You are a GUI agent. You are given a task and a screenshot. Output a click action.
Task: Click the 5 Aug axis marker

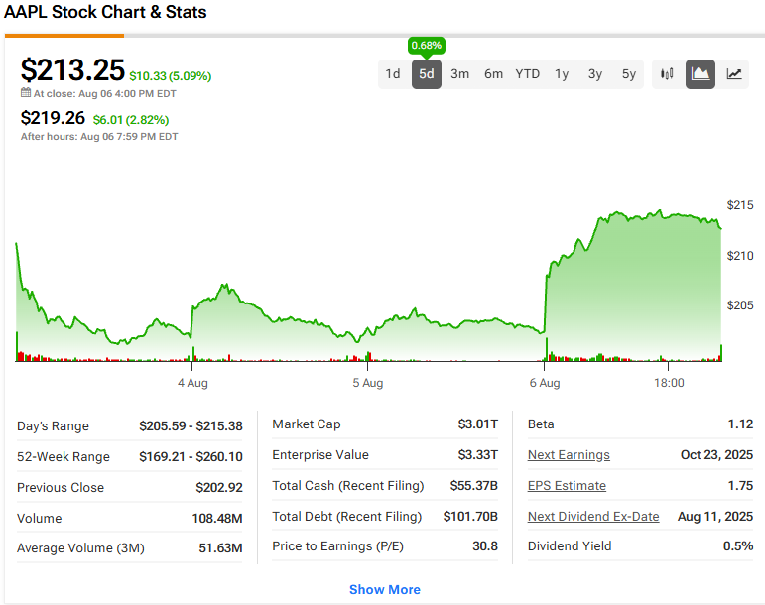click(x=368, y=383)
